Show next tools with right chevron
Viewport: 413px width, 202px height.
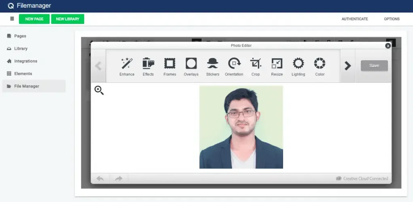coord(348,66)
